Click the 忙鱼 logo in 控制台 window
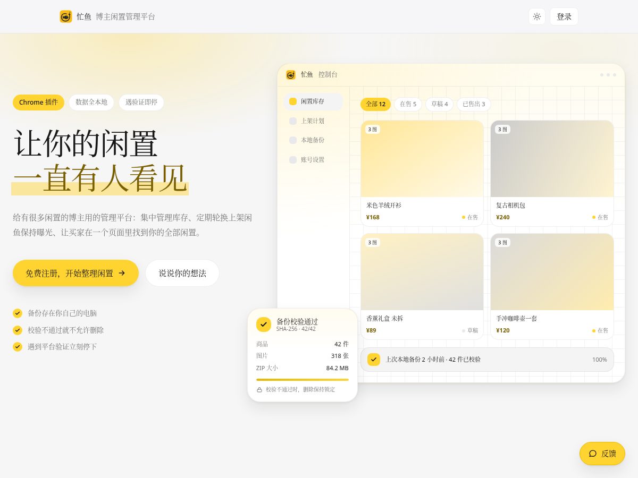The height and width of the screenshot is (478, 638). [291, 75]
